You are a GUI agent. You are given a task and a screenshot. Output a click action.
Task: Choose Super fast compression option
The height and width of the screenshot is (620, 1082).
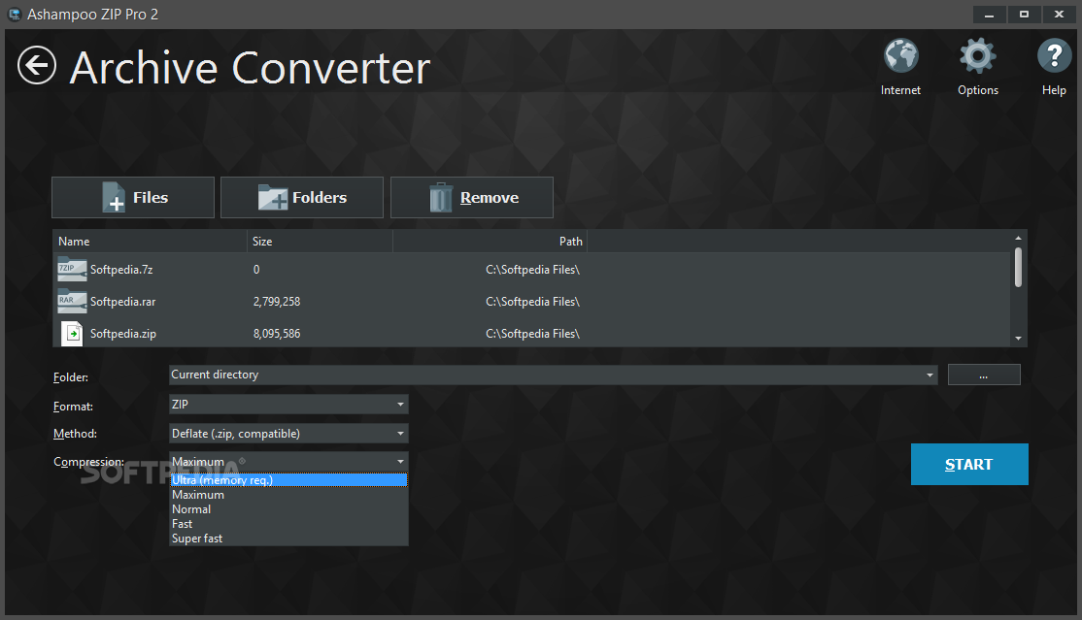pos(288,538)
